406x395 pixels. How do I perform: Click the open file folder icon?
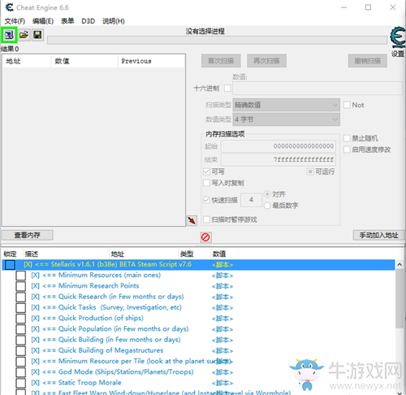tap(24, 35)
